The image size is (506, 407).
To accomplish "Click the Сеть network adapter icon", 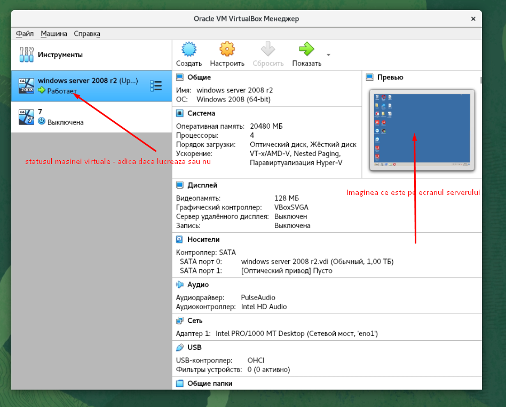I will point(179,321).
